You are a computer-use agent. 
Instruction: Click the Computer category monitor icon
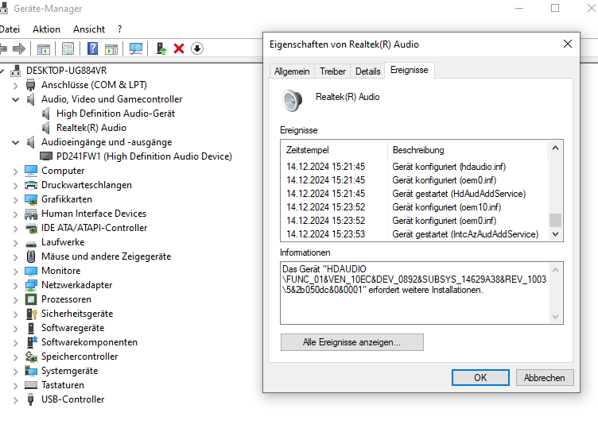[31, 171]
